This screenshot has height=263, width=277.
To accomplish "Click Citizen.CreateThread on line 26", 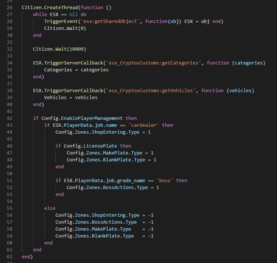I will point(50,8).
